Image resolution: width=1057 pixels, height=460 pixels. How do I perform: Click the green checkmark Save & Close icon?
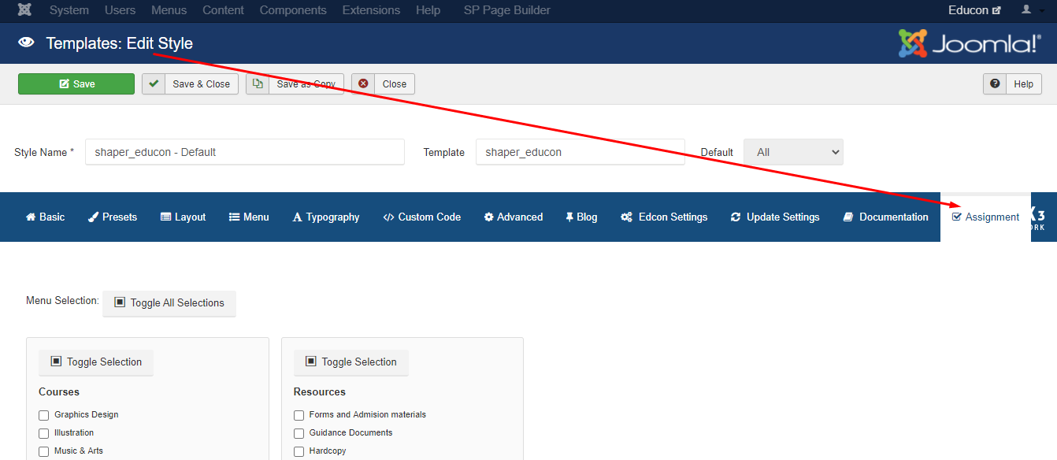pos(154,83)
